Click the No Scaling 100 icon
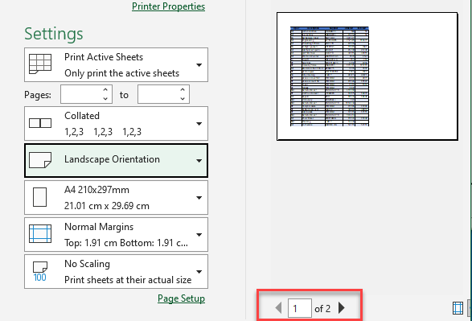472x321 pixels. [x=40, y=271]
